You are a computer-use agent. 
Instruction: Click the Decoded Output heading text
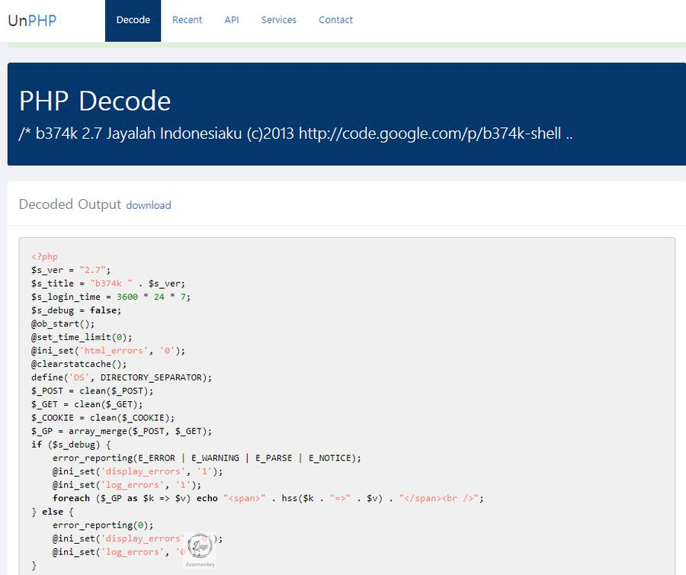click(70, 204)
